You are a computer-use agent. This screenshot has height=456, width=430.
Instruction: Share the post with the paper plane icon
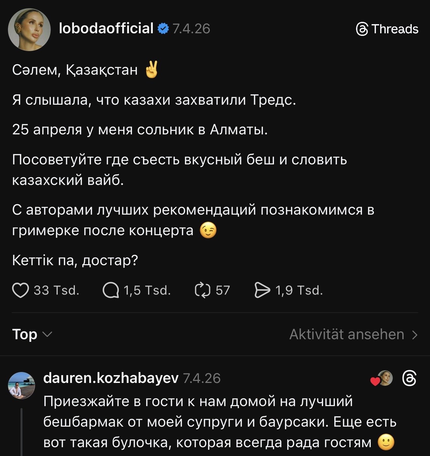click(x=262, y=290)
